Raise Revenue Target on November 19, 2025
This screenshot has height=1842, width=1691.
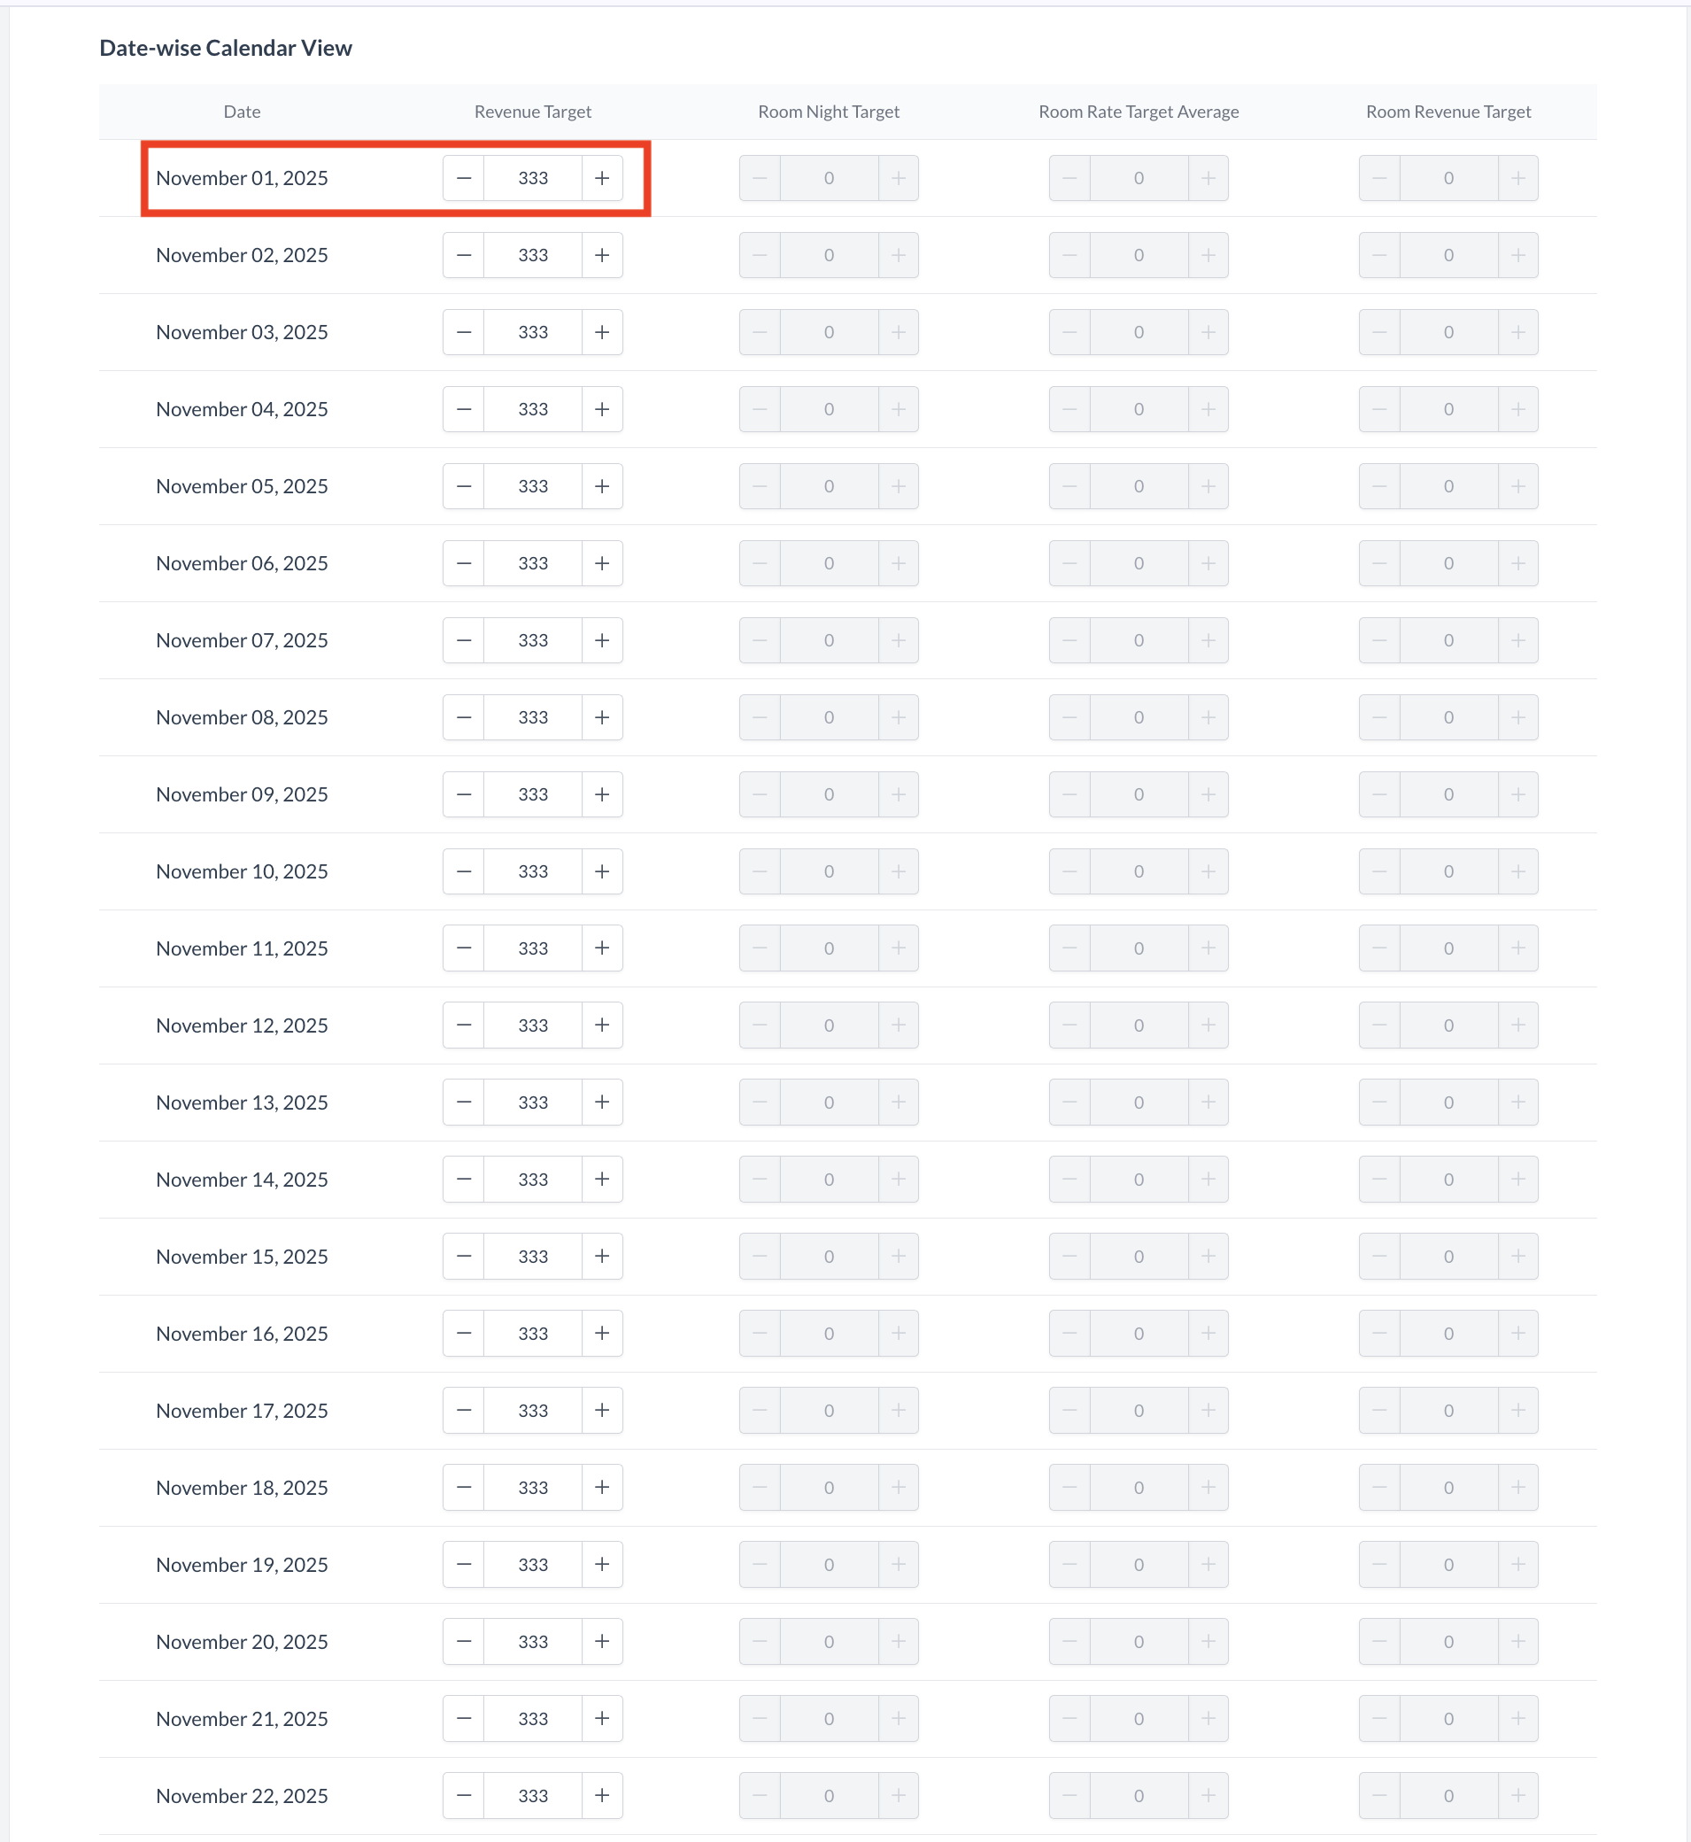[x=601, y=1565]
